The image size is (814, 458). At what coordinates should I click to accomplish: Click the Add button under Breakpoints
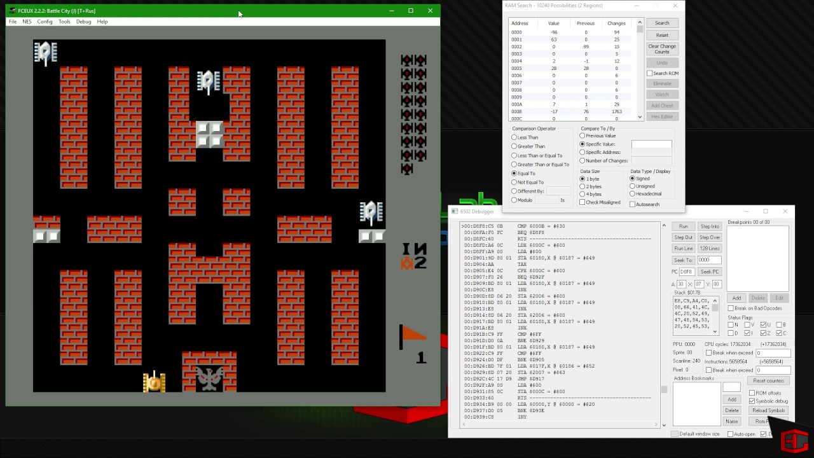(x=736, y=298)
